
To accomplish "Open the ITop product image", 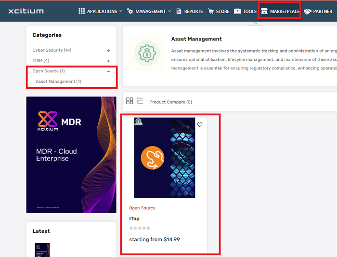I will pos(165,158).
